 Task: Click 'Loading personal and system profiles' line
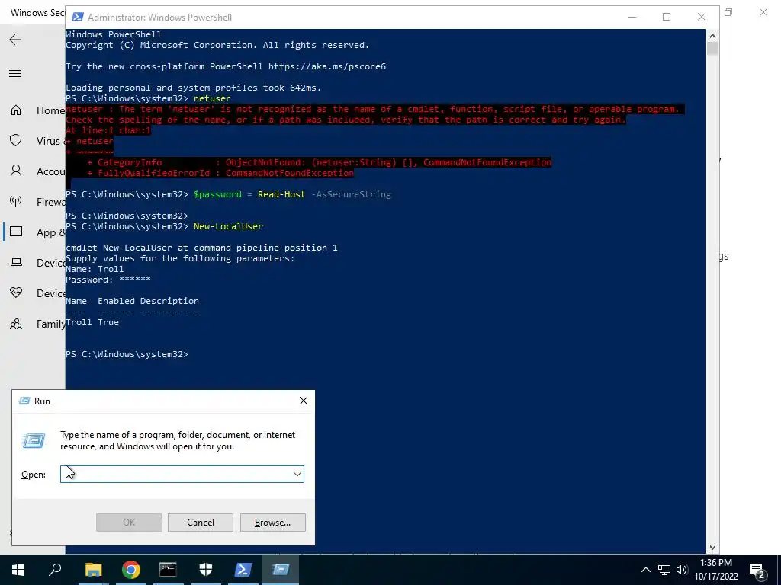[194, 88]
